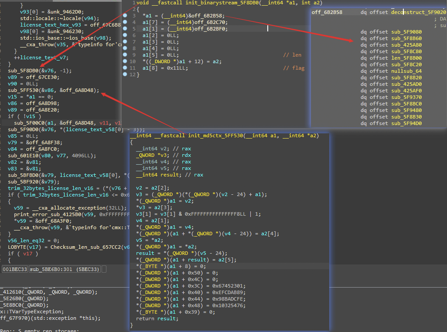Toggle breakpoint dot on highlighted line 5

[125, 29]
